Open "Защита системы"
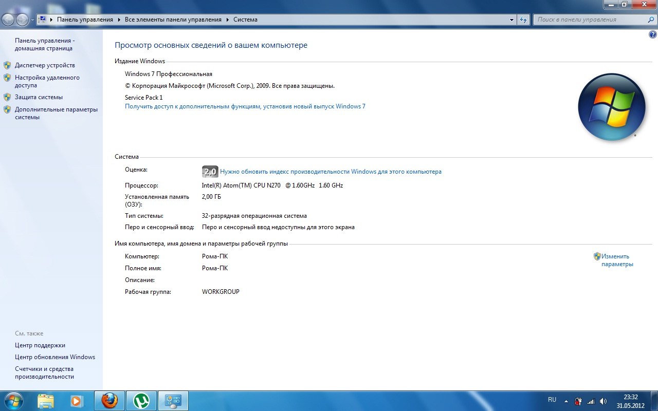The width and height of the screenshot is (658, 411). tap(39, 97)
